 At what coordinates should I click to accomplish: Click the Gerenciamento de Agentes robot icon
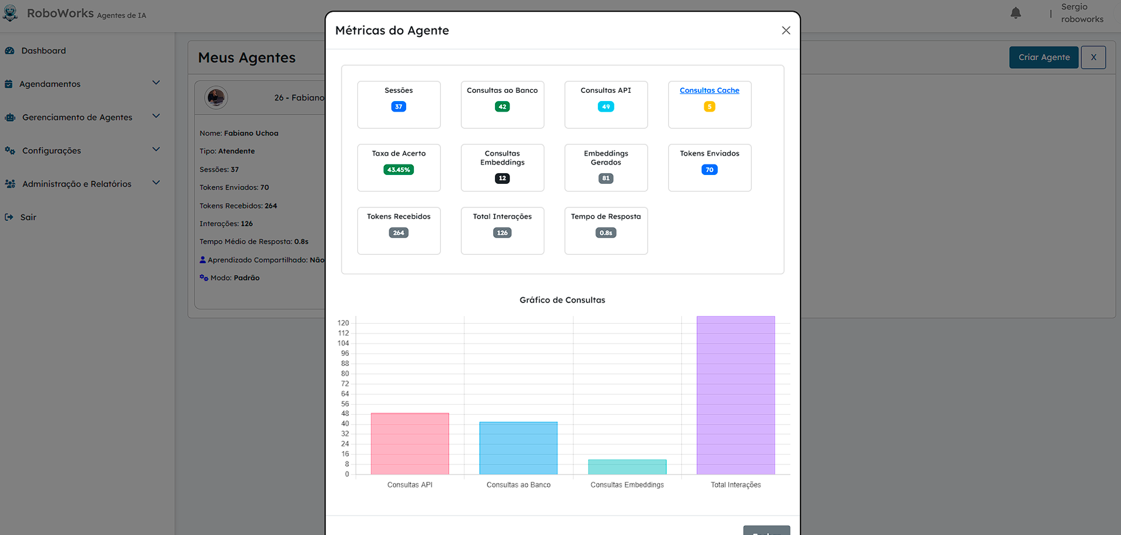pyautogui.click(x=10, y=117)
